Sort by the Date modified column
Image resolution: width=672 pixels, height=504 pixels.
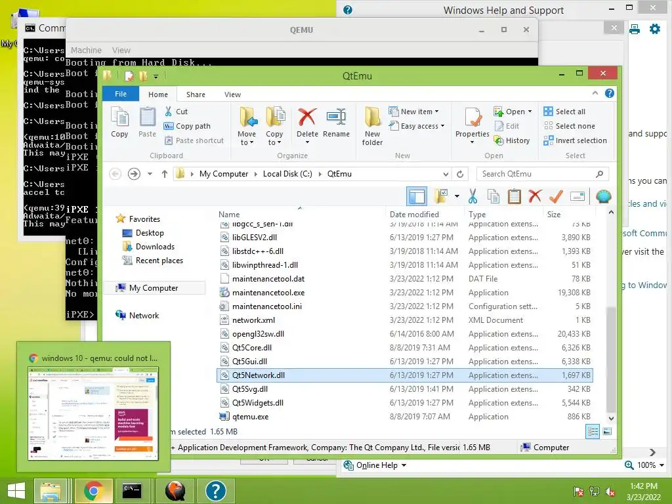pos(414,215)
